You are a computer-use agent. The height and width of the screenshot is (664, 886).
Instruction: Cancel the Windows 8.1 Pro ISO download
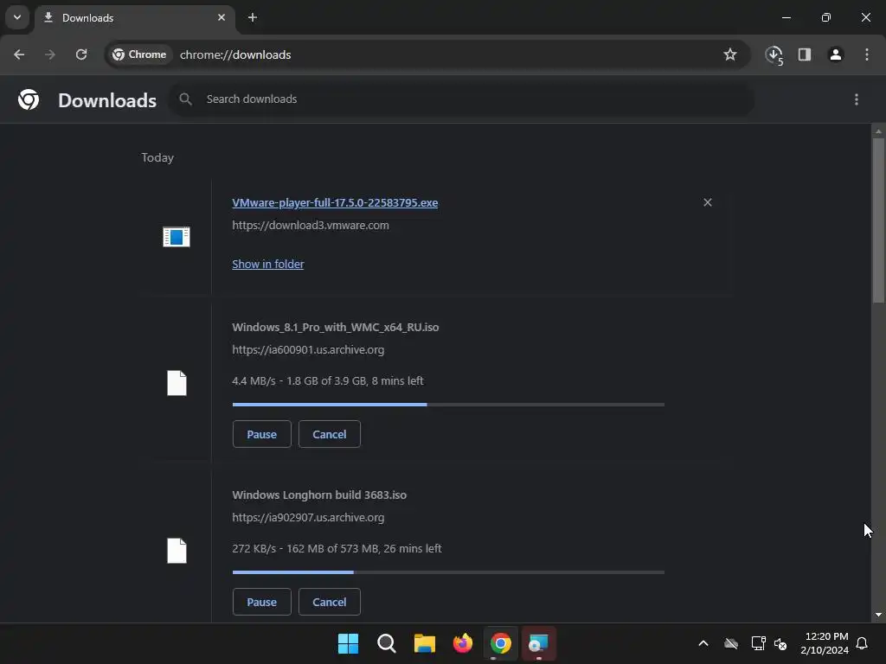330,434
